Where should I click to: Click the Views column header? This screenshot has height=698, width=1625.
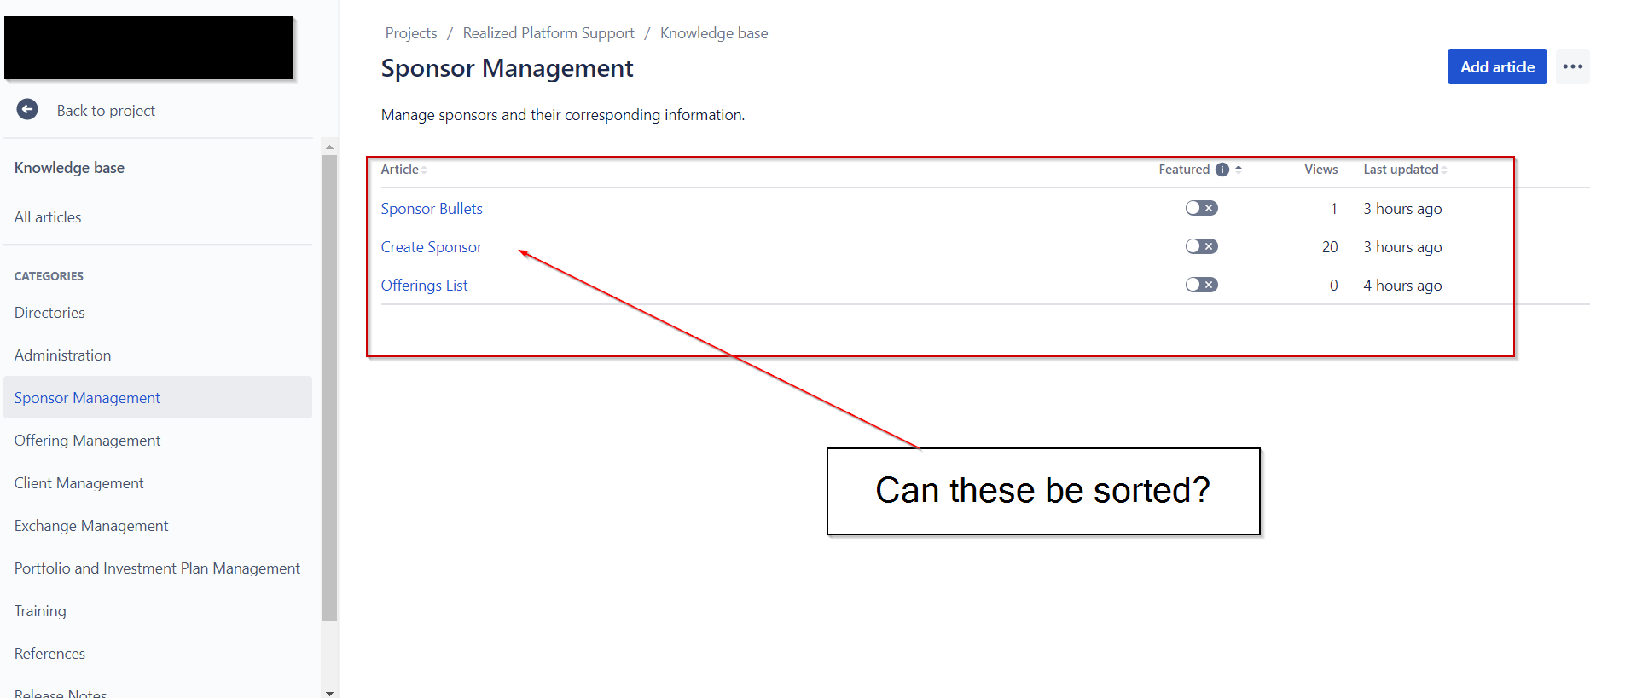click(1320, 170)
